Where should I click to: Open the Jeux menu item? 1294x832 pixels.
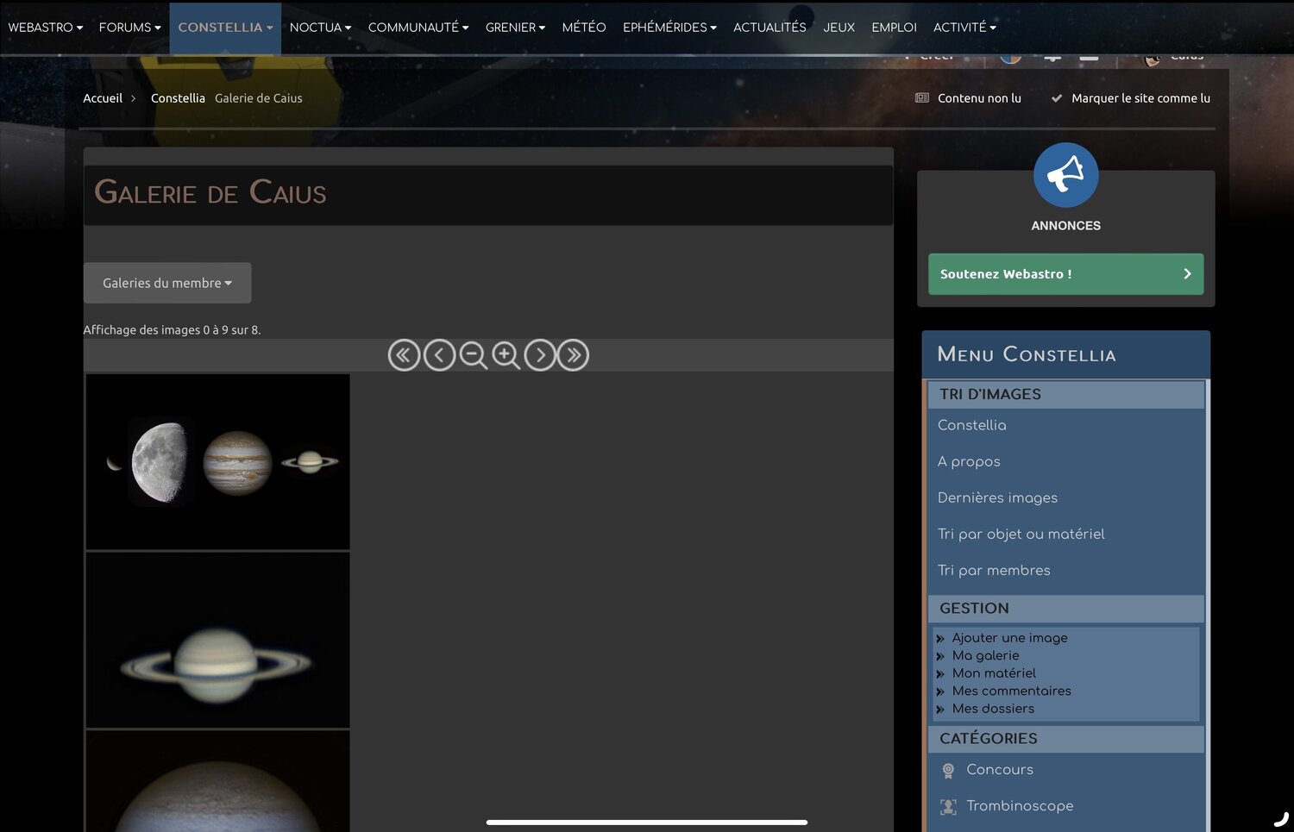click(839, 28)
